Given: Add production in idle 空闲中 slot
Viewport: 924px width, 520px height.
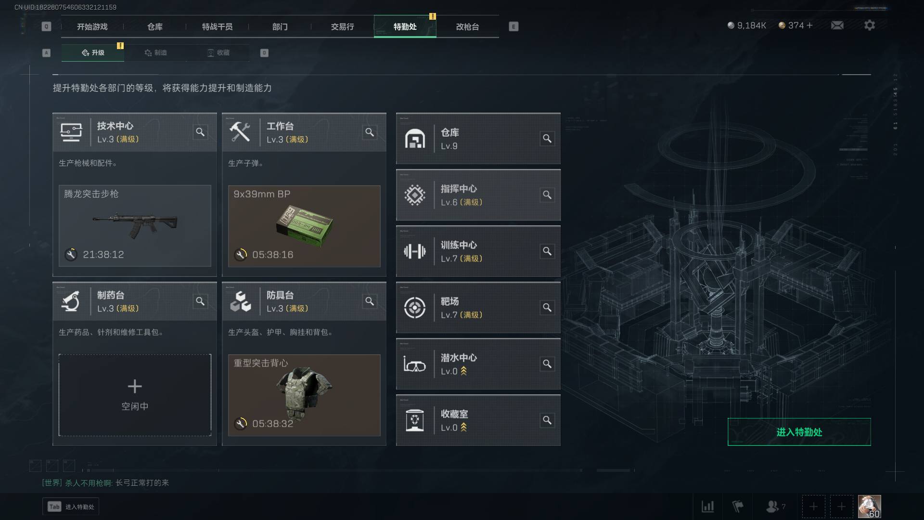Looking at the screenshot, I should coord(135,395).
